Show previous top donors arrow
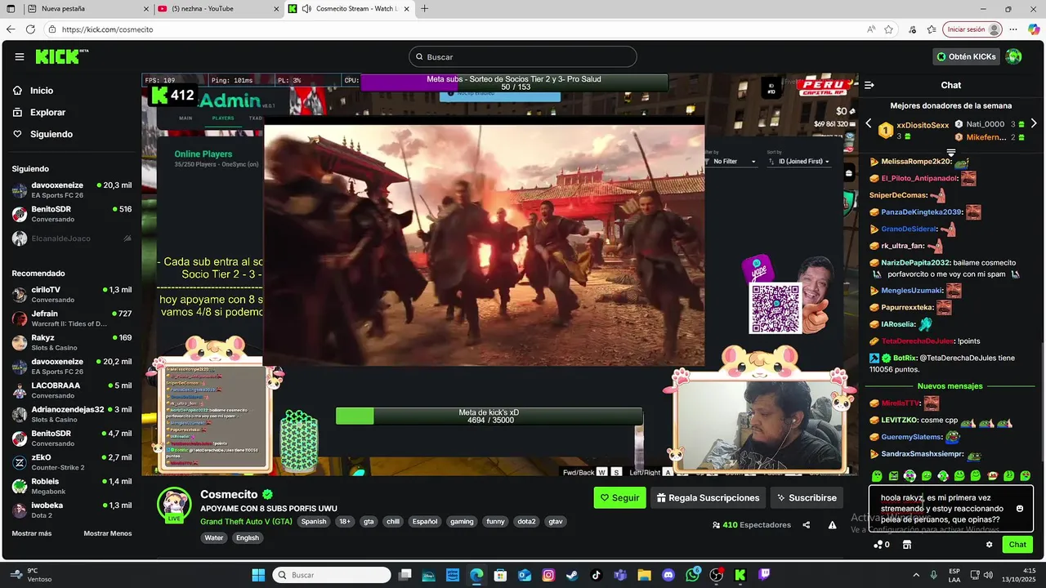This screenshot has width=1046, height=588. 869,123
